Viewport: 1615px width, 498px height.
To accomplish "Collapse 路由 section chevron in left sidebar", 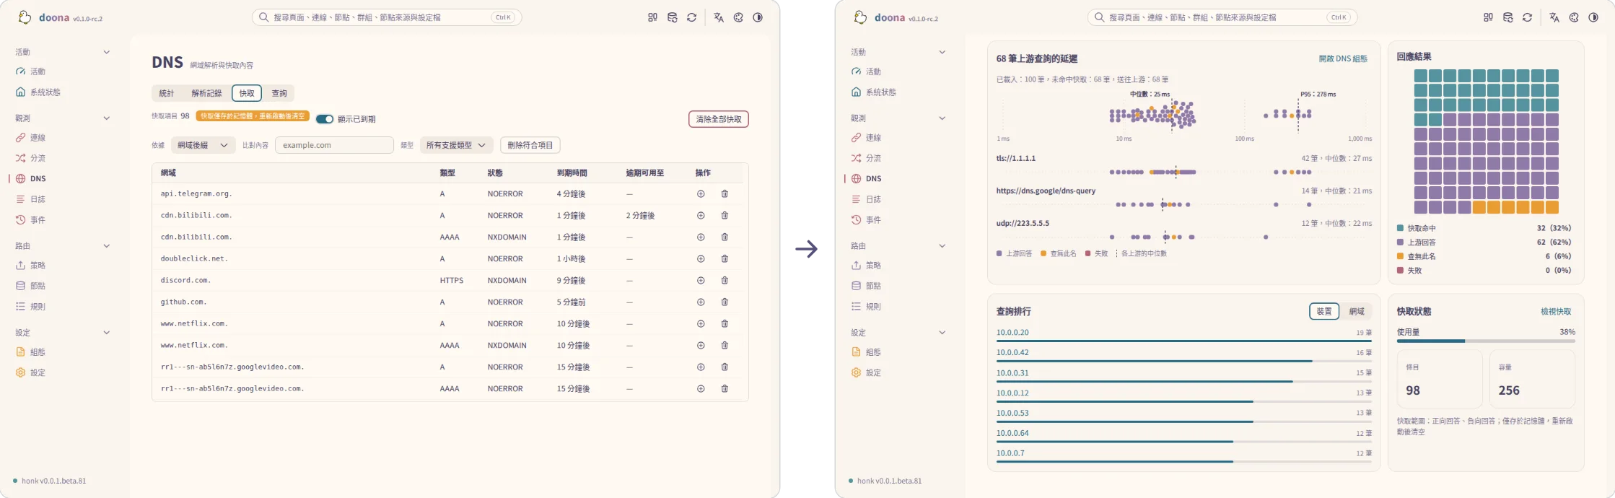I will tap(107, 245).
